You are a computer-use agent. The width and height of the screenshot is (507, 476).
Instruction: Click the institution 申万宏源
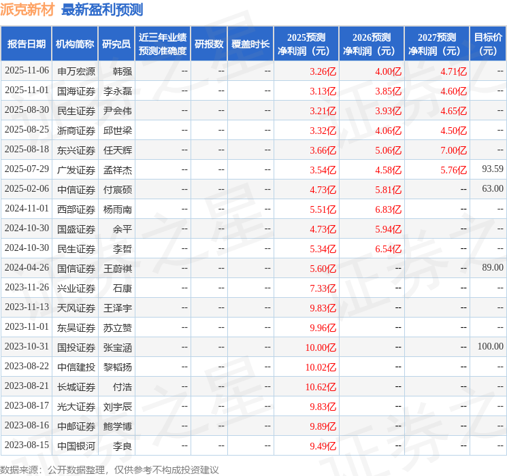point(76,71)
